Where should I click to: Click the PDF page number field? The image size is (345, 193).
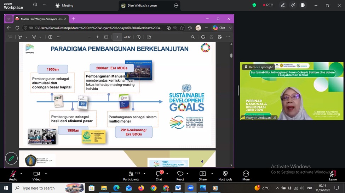(117, 37)
